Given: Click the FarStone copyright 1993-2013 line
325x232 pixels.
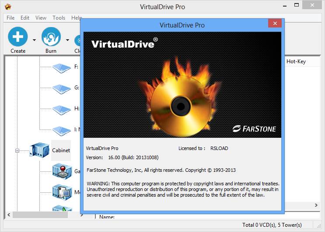Looking at the screenshot, I should pos(161,170).
